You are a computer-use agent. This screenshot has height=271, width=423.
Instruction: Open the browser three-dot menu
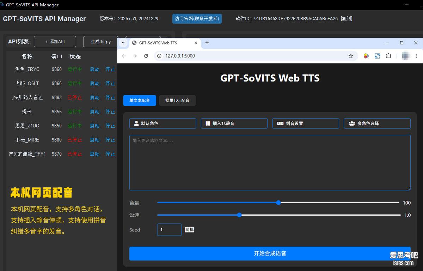pos(416,56)
